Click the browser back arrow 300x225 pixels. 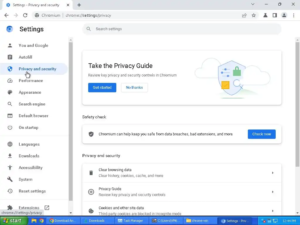(x=6, y=15)
